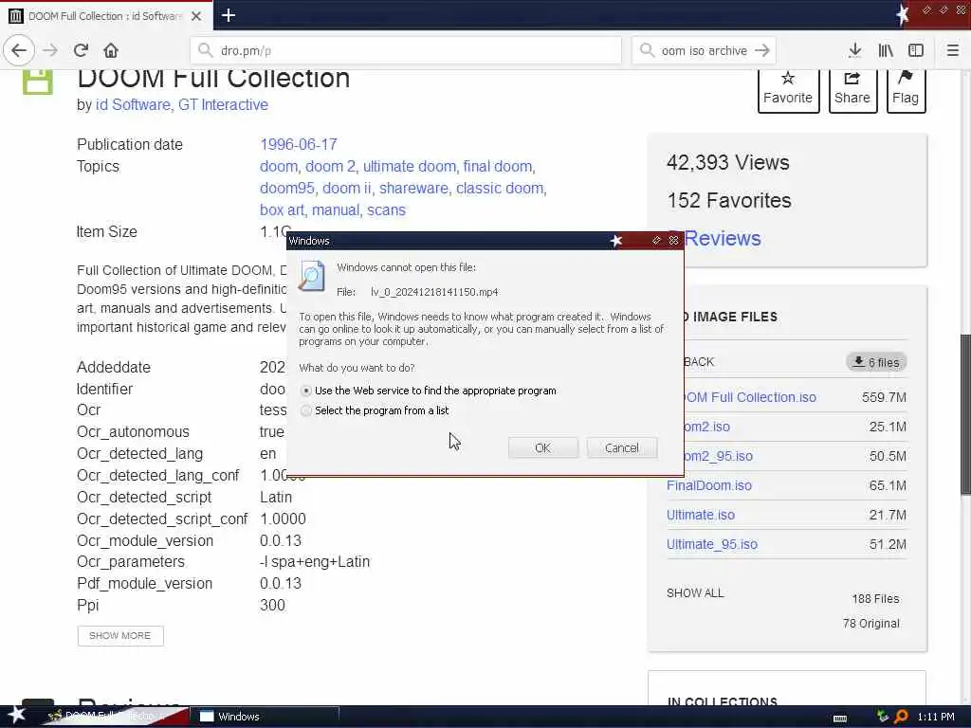This screenshot has width=971, height=728.
Task: Open the browser library icon
Action: point(886,50)
